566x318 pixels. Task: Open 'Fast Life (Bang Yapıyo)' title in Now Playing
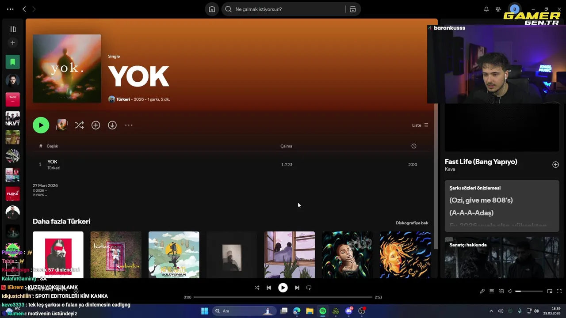(x=481, y=162)
